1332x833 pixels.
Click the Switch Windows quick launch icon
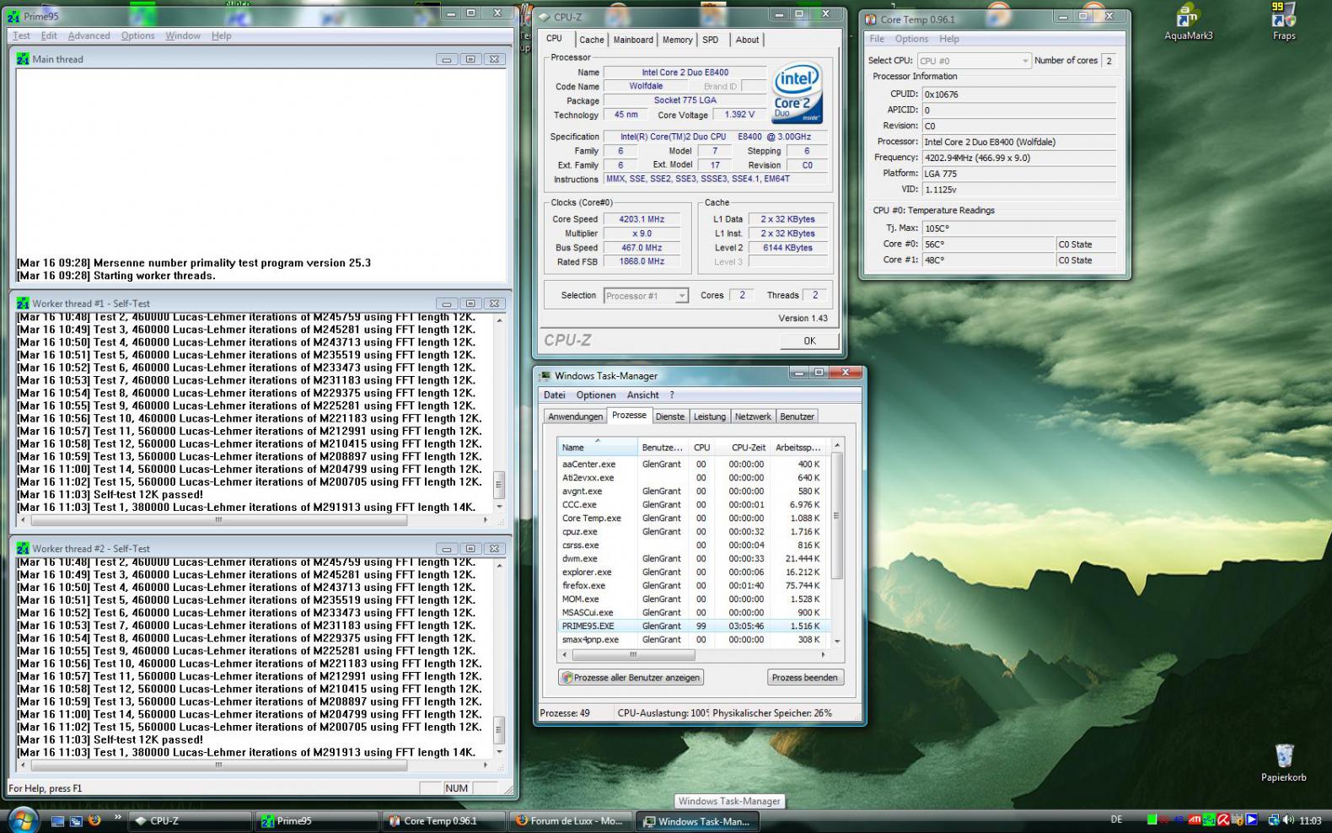point(76,820)
